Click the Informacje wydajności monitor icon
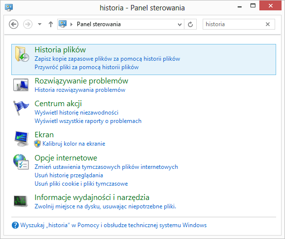Screen dimensions: 285x239 (x=21, y=201)
